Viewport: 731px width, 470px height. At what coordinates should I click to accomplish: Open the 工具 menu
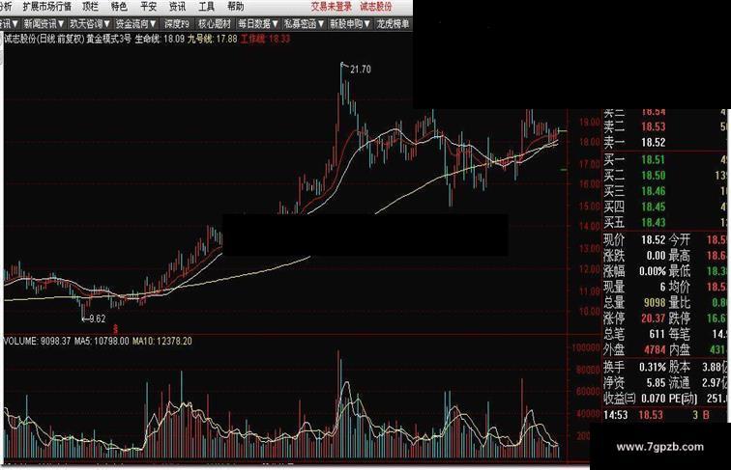207,7
